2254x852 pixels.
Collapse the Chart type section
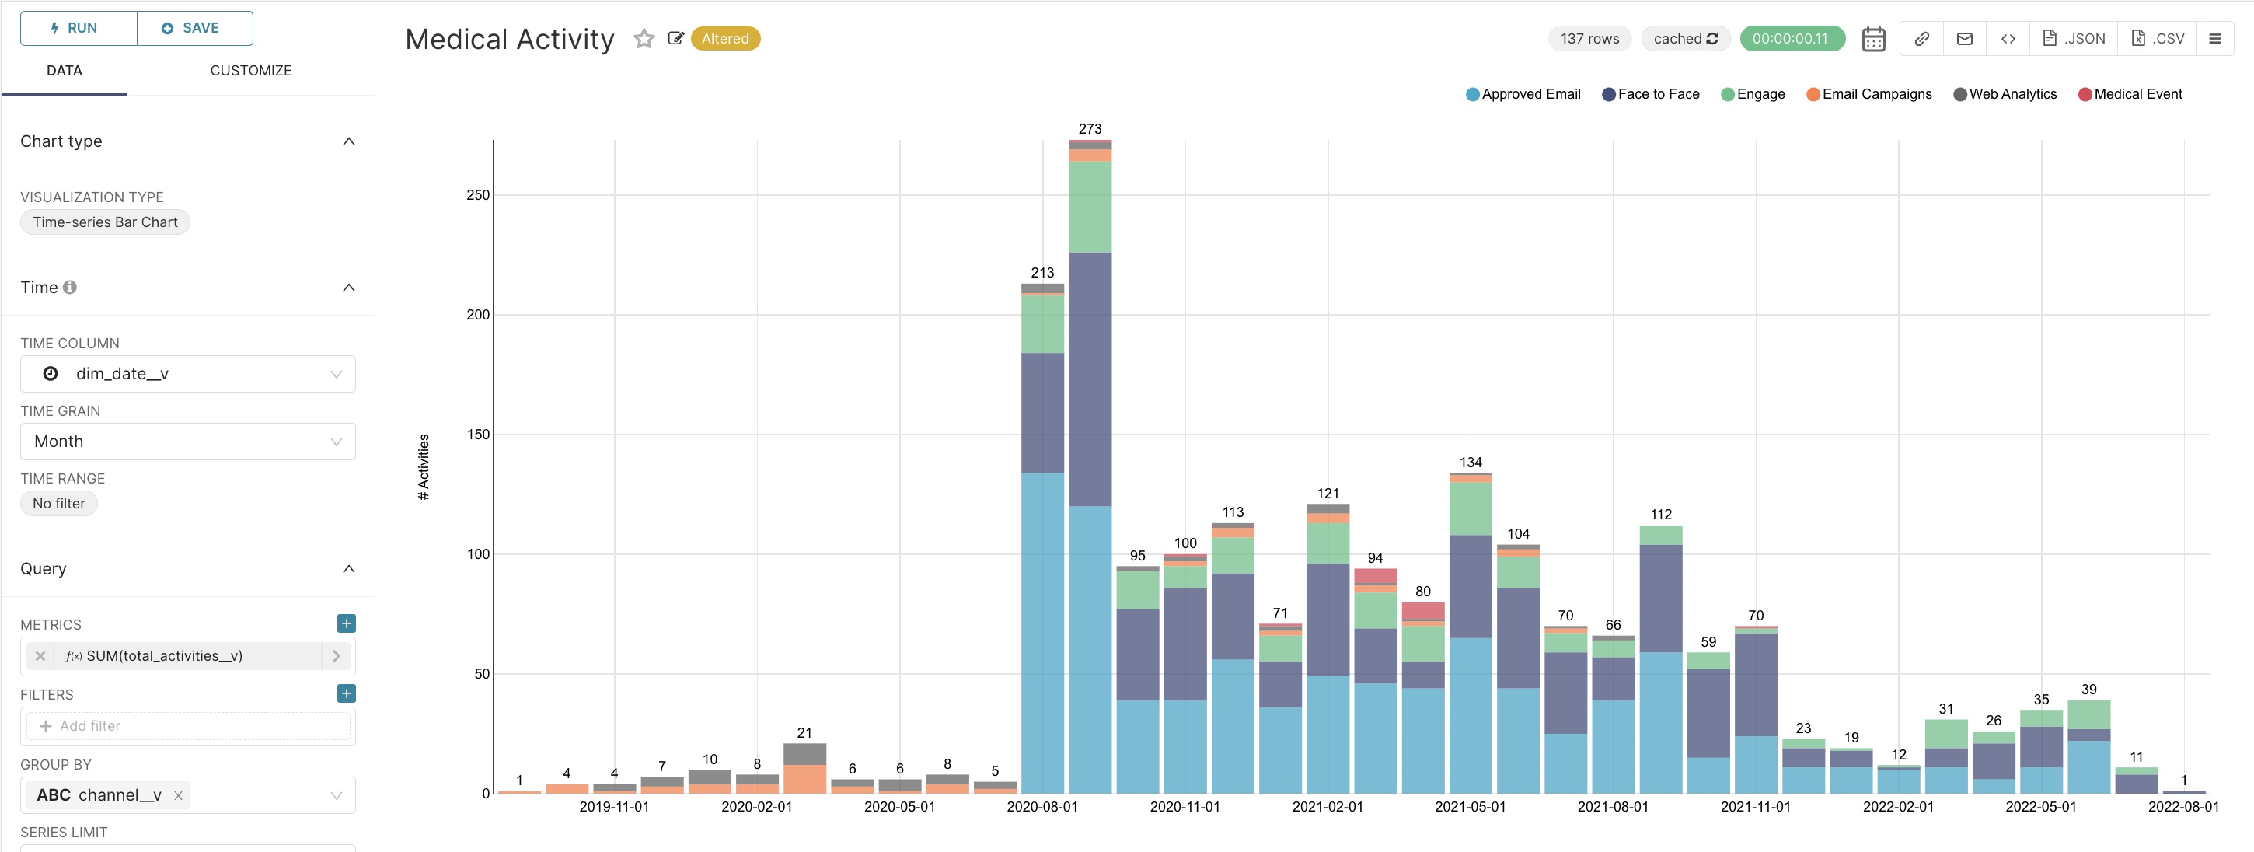[348, 141]
